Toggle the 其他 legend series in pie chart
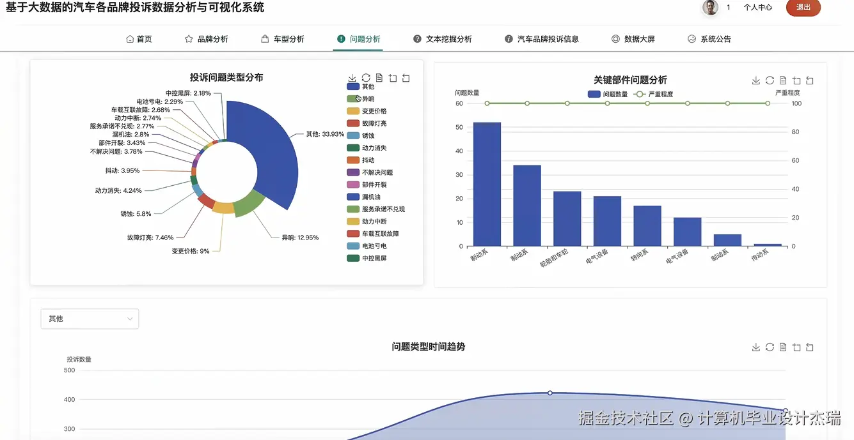Screen dimensions: 854x440 pos(361,87)
